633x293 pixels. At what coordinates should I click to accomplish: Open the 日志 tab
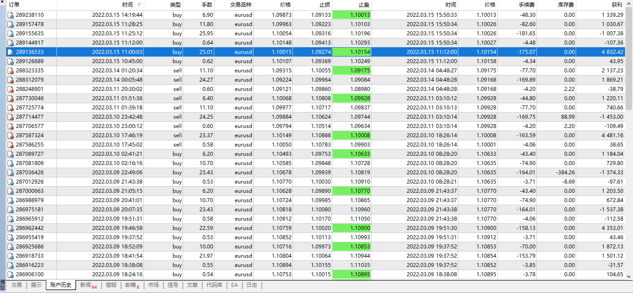[252, 285]
